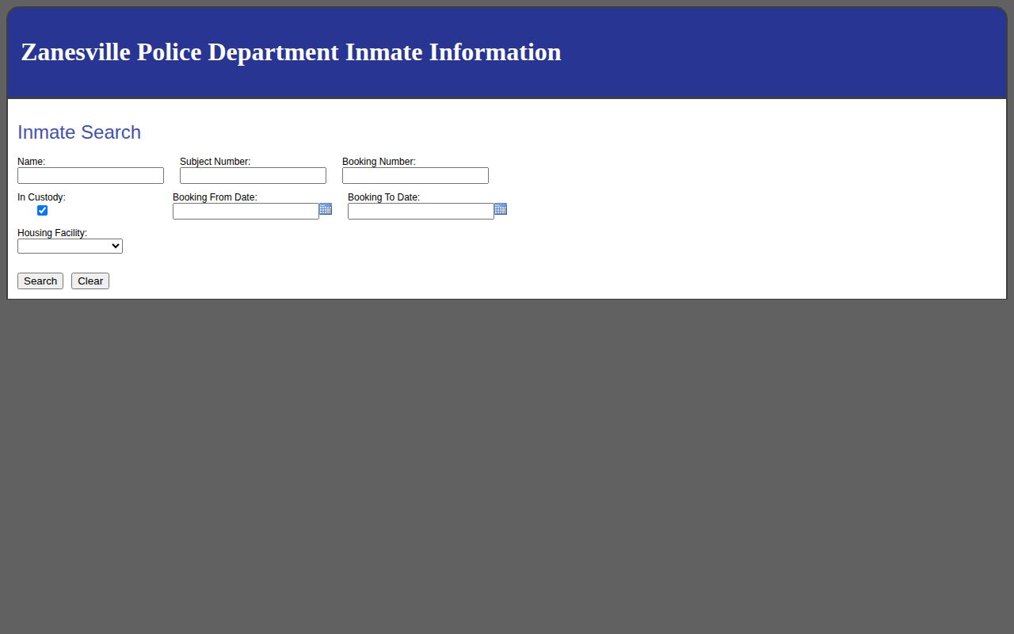Click the Booking To Date label text
This screenshot has width=1014, height=634.
(383, 197)
